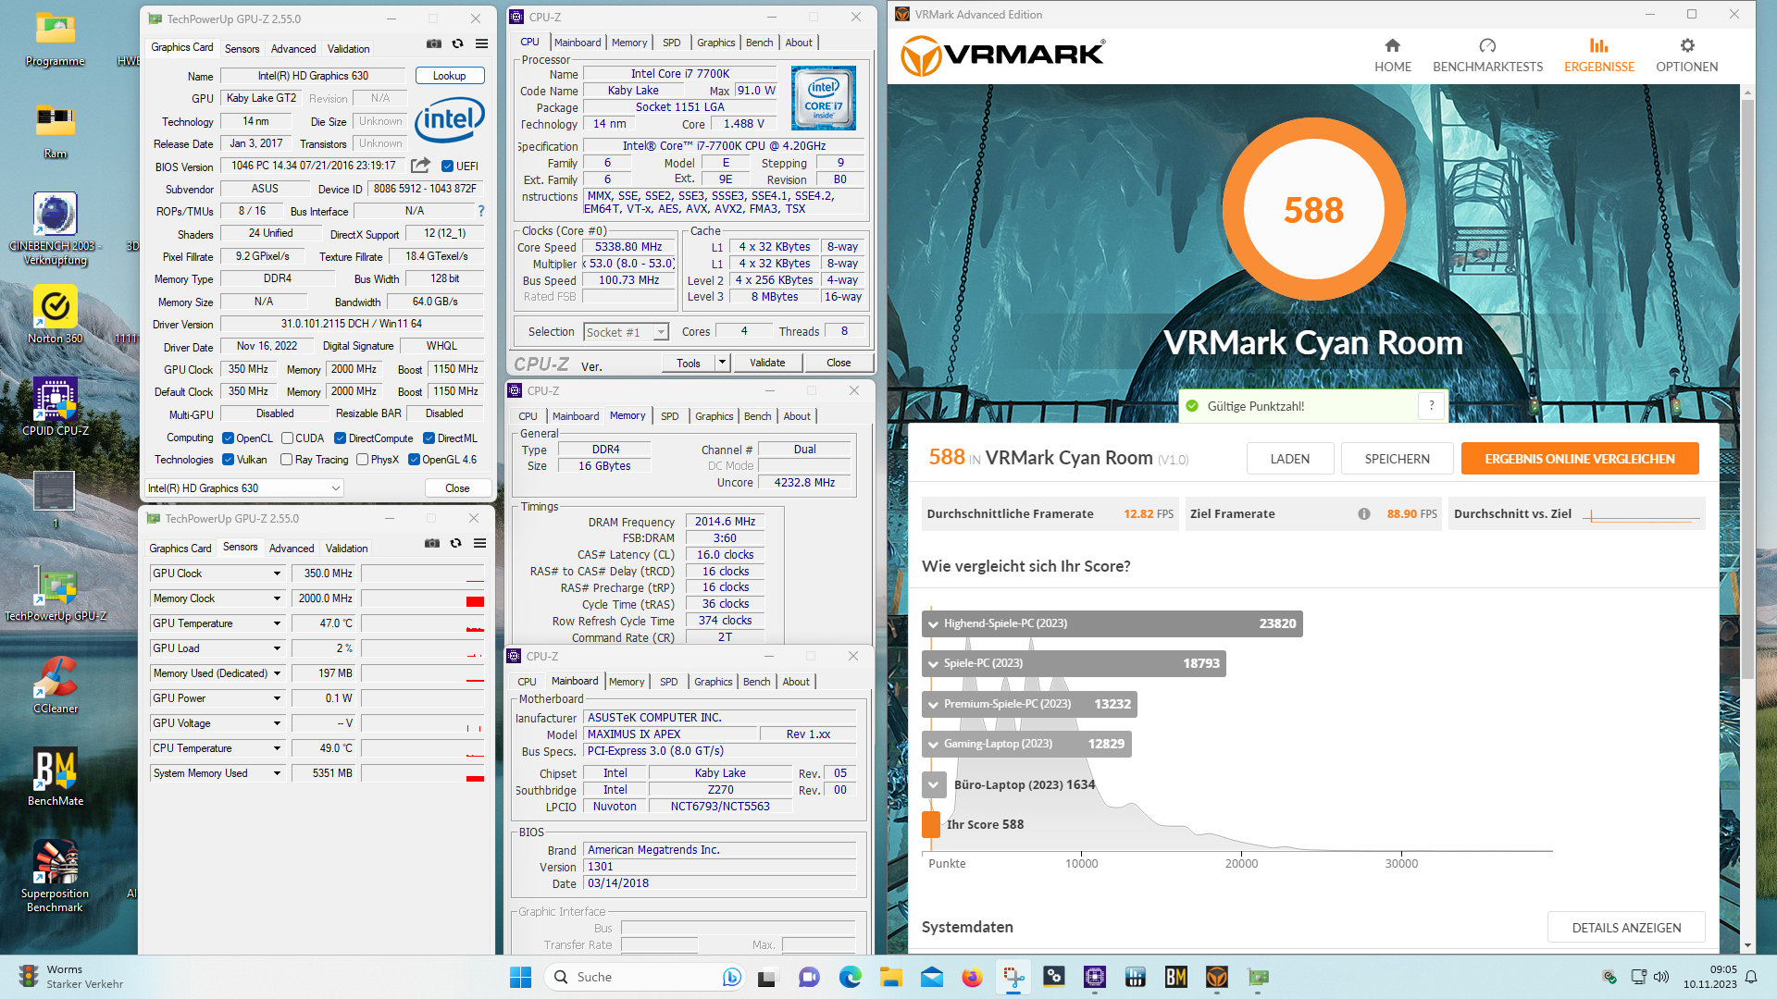The height and width of the screenshot is (999, 1777).
Task: Open Bench tab in top CPU-Z window
Action: pos(759,43)
